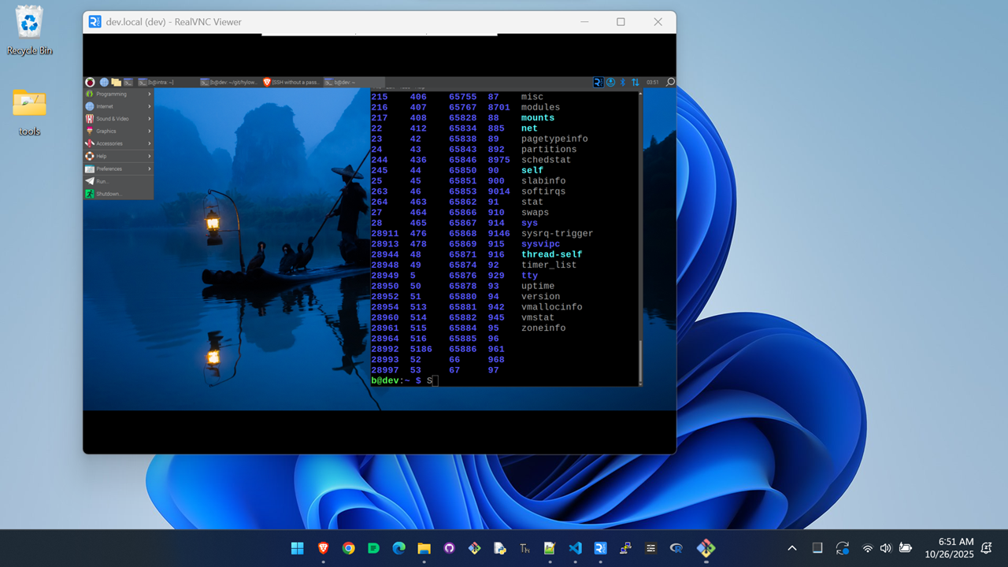Click the Raspberry Pi menu icon
The width and height of the screenshot is (1008, 567).
(x=90, y=82)
